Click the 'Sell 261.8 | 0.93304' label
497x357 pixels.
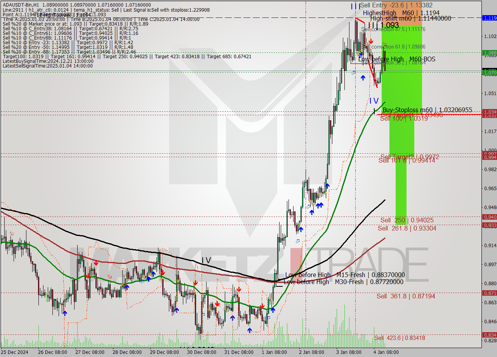click(x=407, y=228)
